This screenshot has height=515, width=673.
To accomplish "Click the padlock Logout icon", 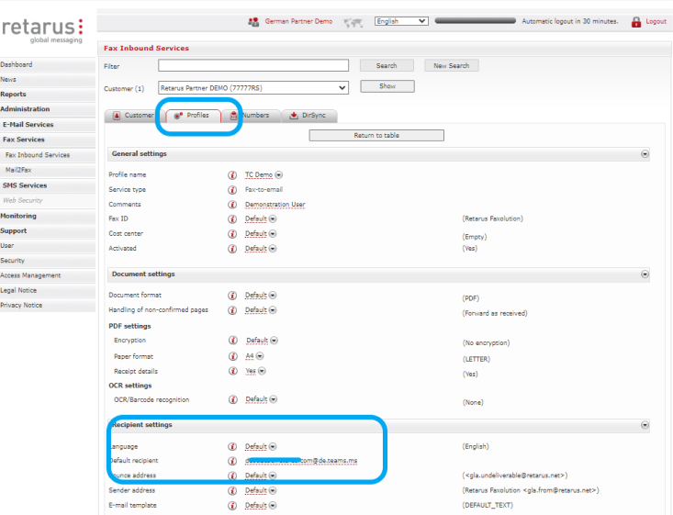I will pyautogui.click(x=635, y=21).
